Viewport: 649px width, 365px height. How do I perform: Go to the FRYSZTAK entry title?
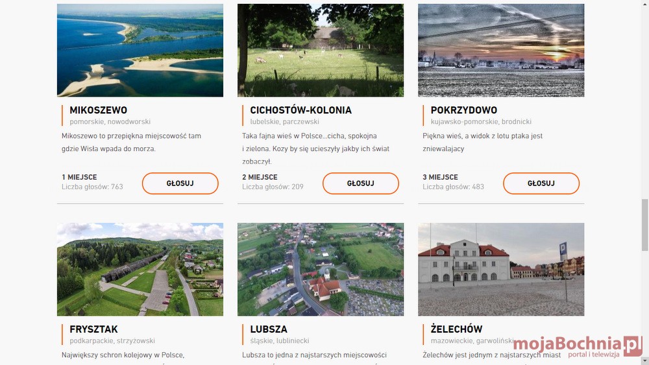coord(93,329)
